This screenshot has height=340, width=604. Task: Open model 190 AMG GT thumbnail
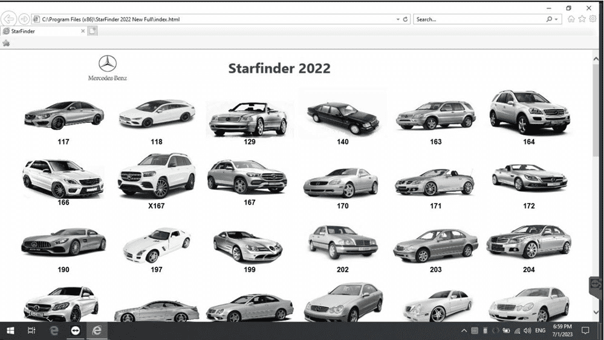tap(63, 242)
